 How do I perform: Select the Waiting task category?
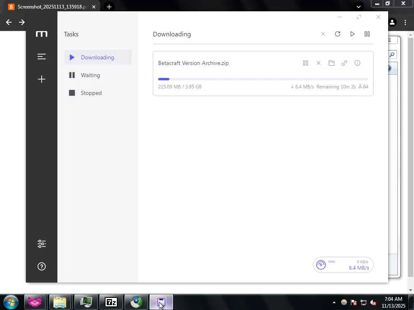coord(98,75)
